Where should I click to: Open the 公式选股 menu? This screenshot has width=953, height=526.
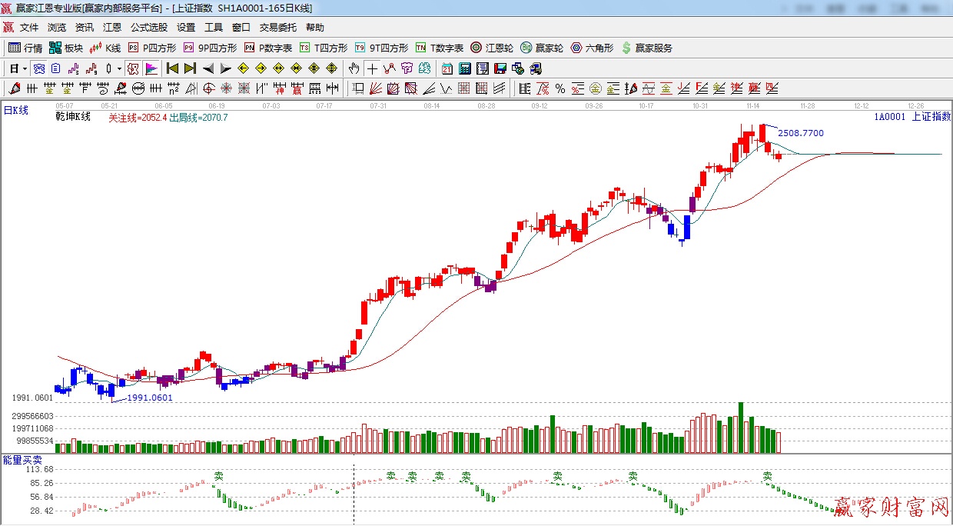[148, 28]
